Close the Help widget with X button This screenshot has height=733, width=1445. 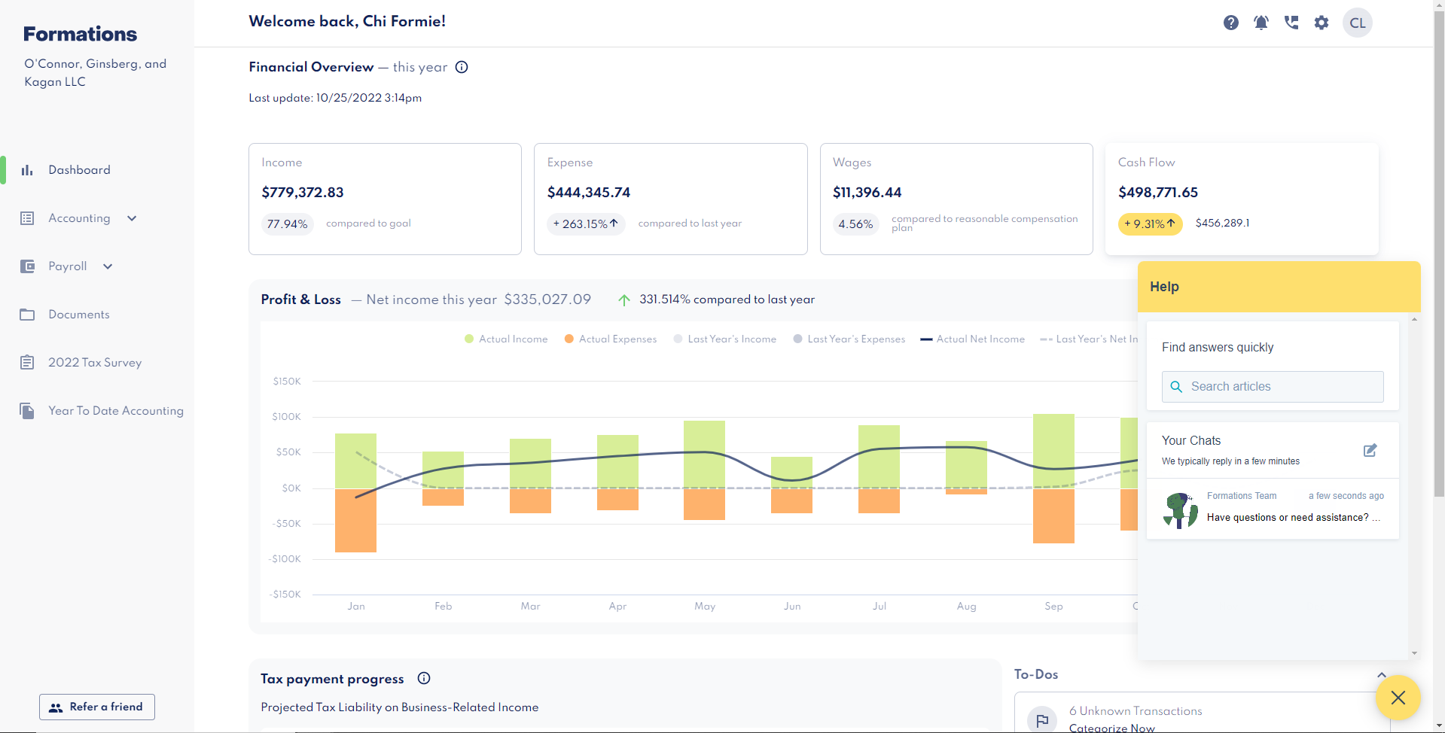click(x=1398, y=698)
